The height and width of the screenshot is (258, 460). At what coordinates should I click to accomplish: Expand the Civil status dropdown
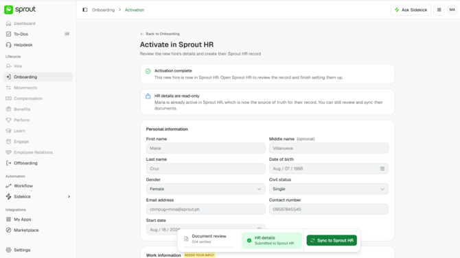pyautogui.click(x=329, y=189)
